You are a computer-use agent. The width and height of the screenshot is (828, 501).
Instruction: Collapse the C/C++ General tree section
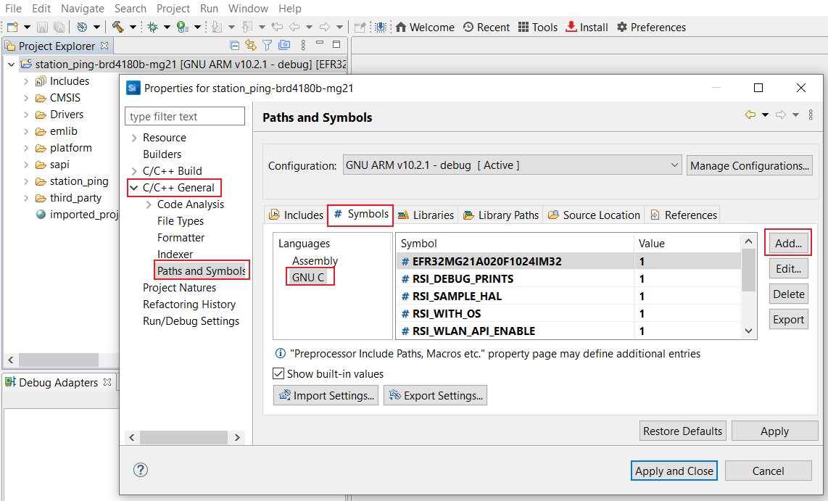point(133,187)
